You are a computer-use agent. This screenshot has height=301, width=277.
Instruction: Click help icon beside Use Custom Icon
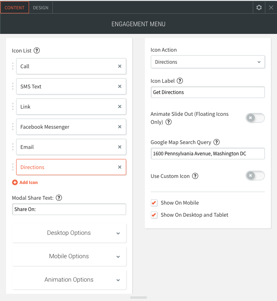point(195,176)
